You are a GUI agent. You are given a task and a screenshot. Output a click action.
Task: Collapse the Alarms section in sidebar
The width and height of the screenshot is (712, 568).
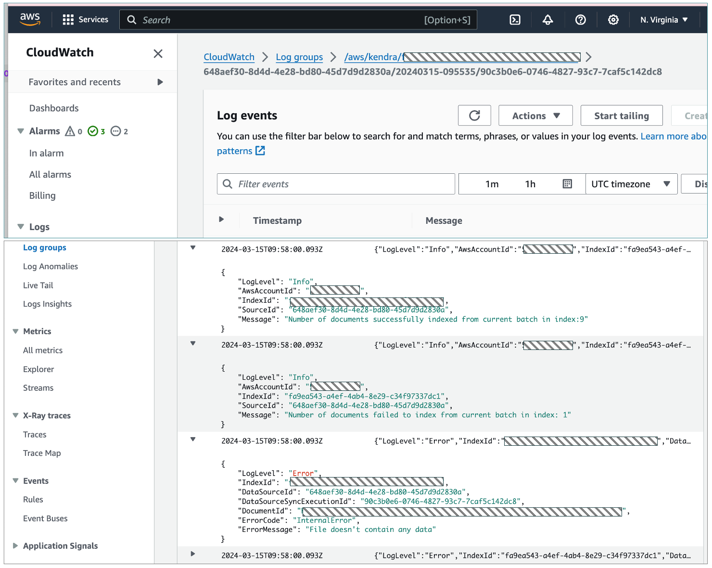coord(21,131)
